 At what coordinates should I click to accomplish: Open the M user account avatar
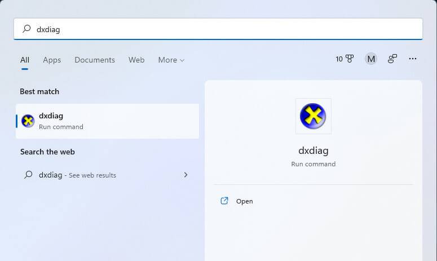click(371, 59)
